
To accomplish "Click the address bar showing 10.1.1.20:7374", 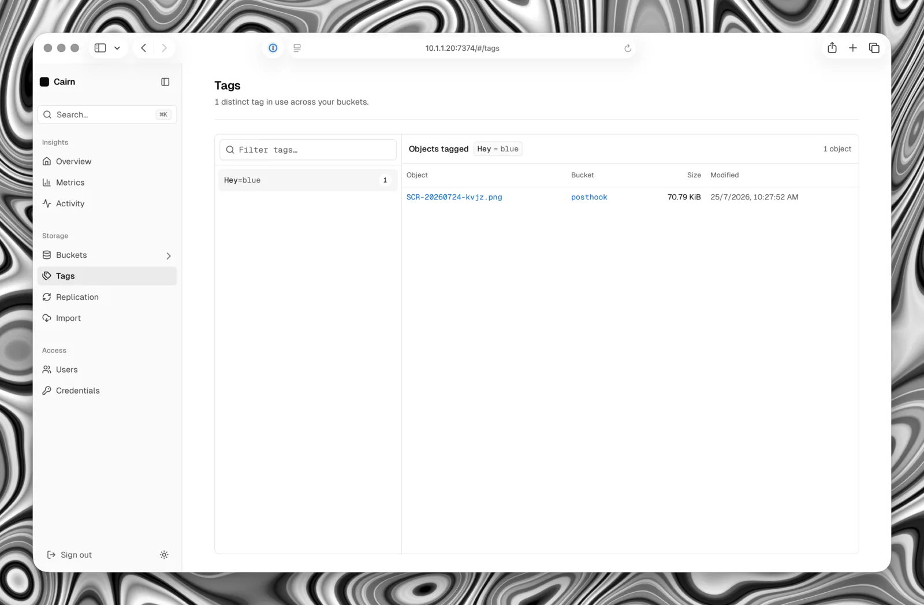I will pos(462,48).
